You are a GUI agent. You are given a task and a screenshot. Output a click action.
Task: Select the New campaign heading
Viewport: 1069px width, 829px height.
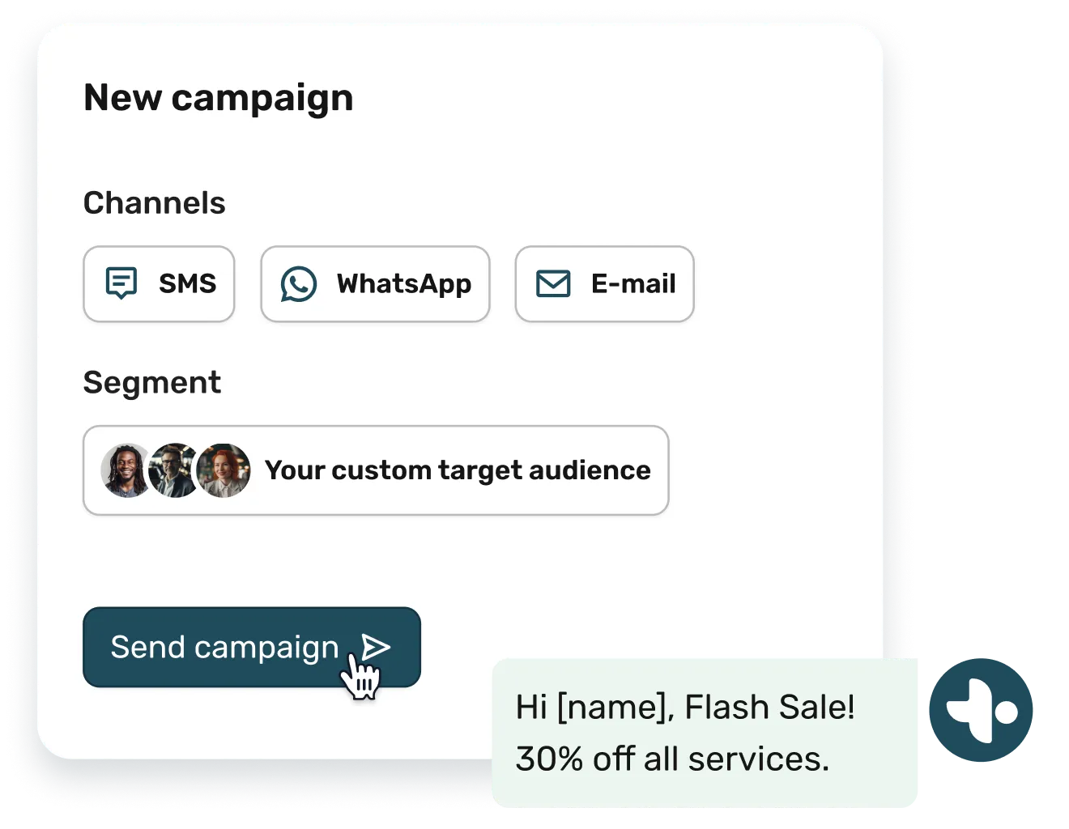[219, 97]
